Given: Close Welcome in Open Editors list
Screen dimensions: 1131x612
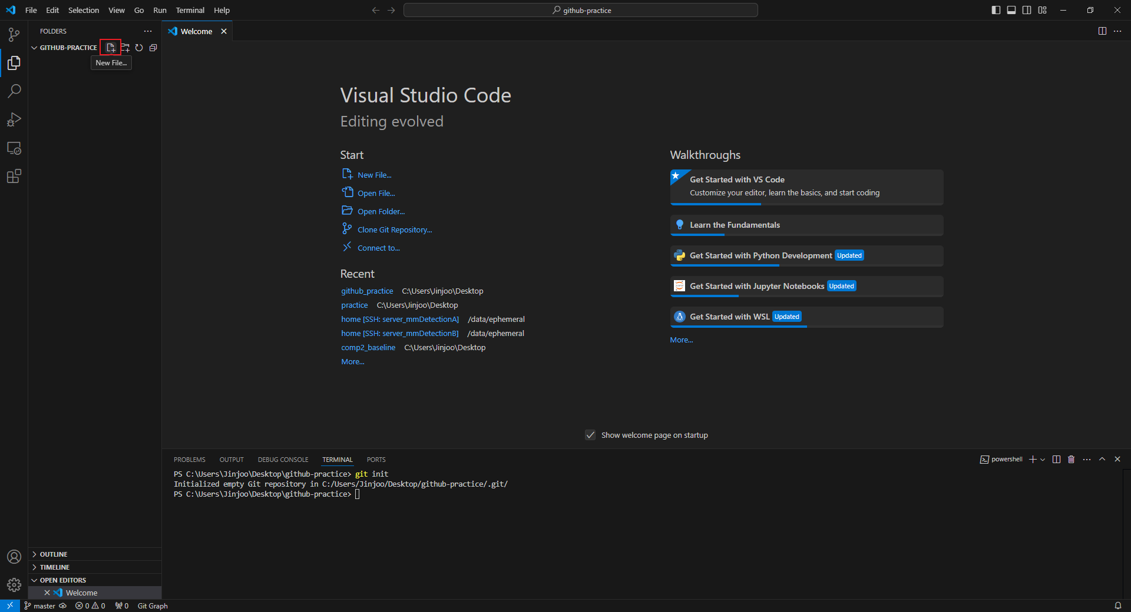Looking at the screenshot, I should pos(47,593).
